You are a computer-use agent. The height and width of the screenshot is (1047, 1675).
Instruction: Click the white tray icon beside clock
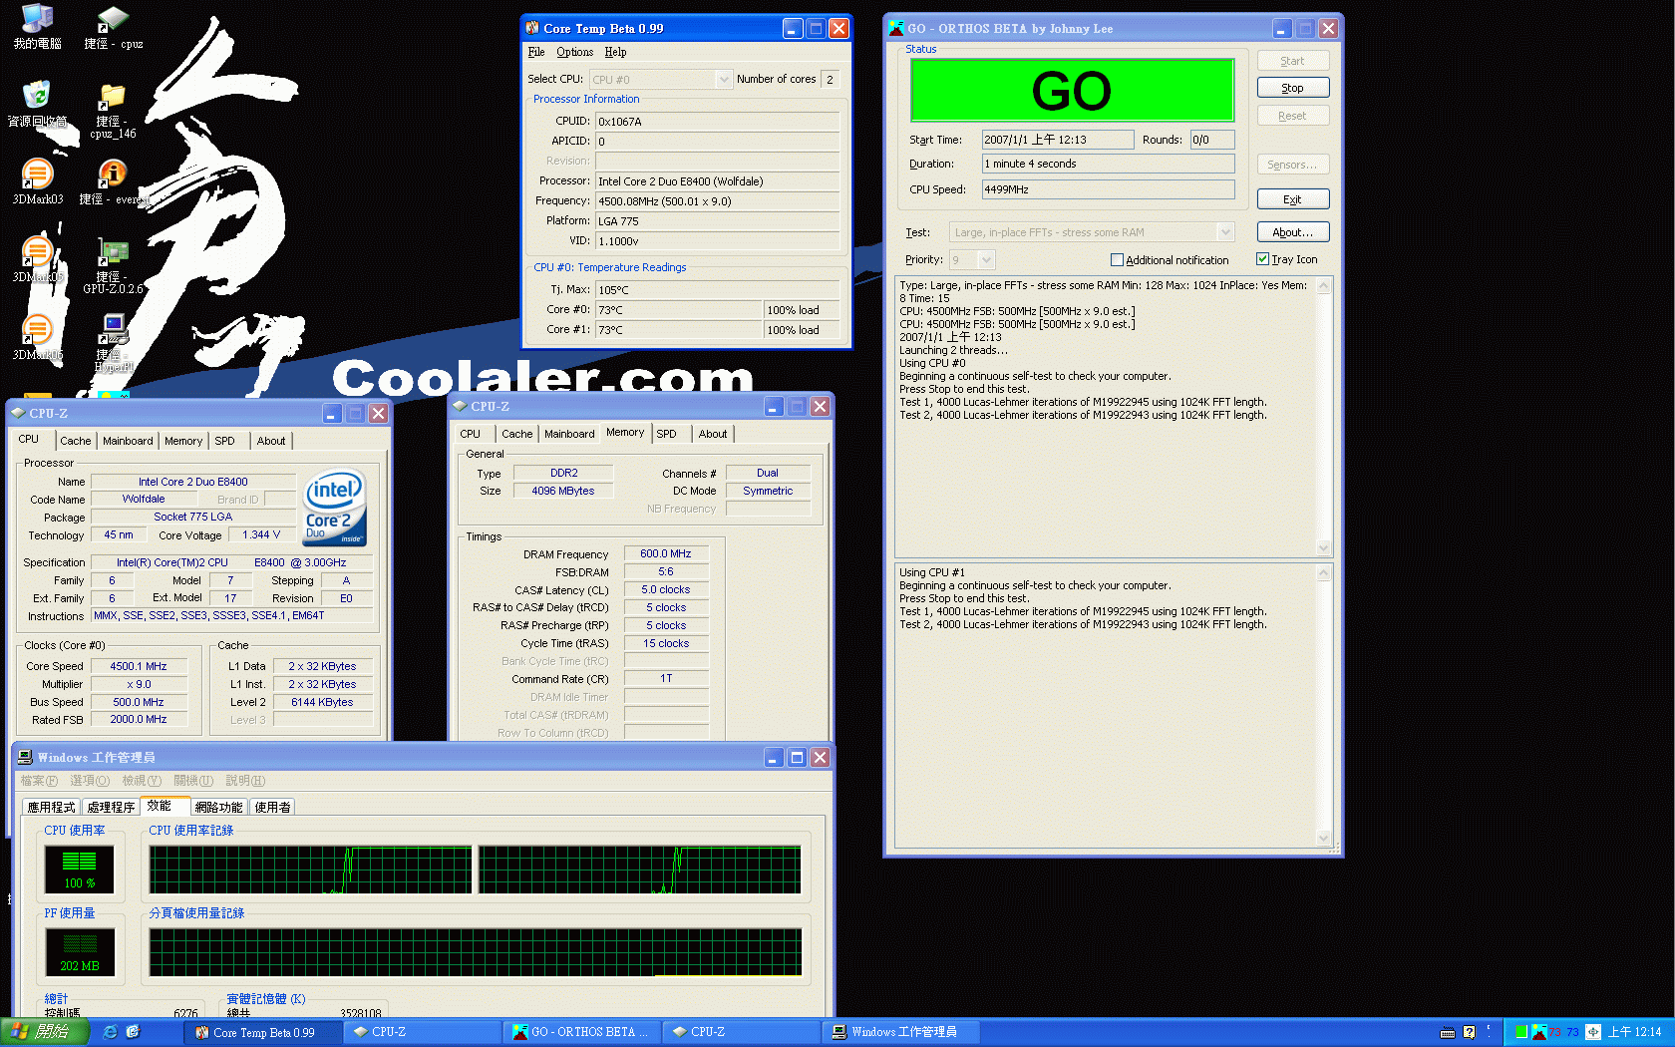tap(1593, 1032)
